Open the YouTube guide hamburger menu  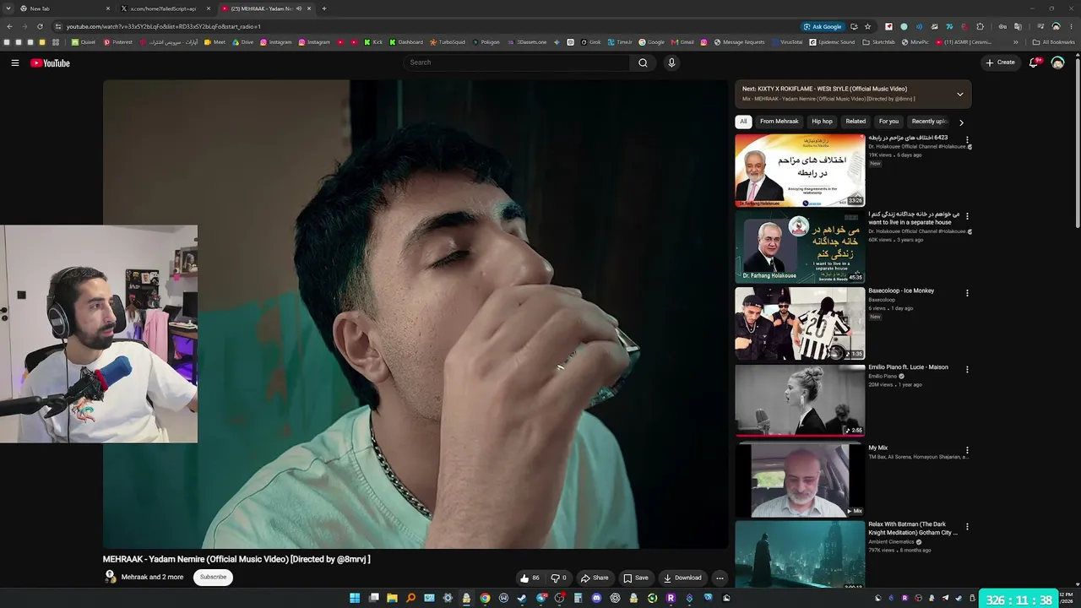[15, 62]
